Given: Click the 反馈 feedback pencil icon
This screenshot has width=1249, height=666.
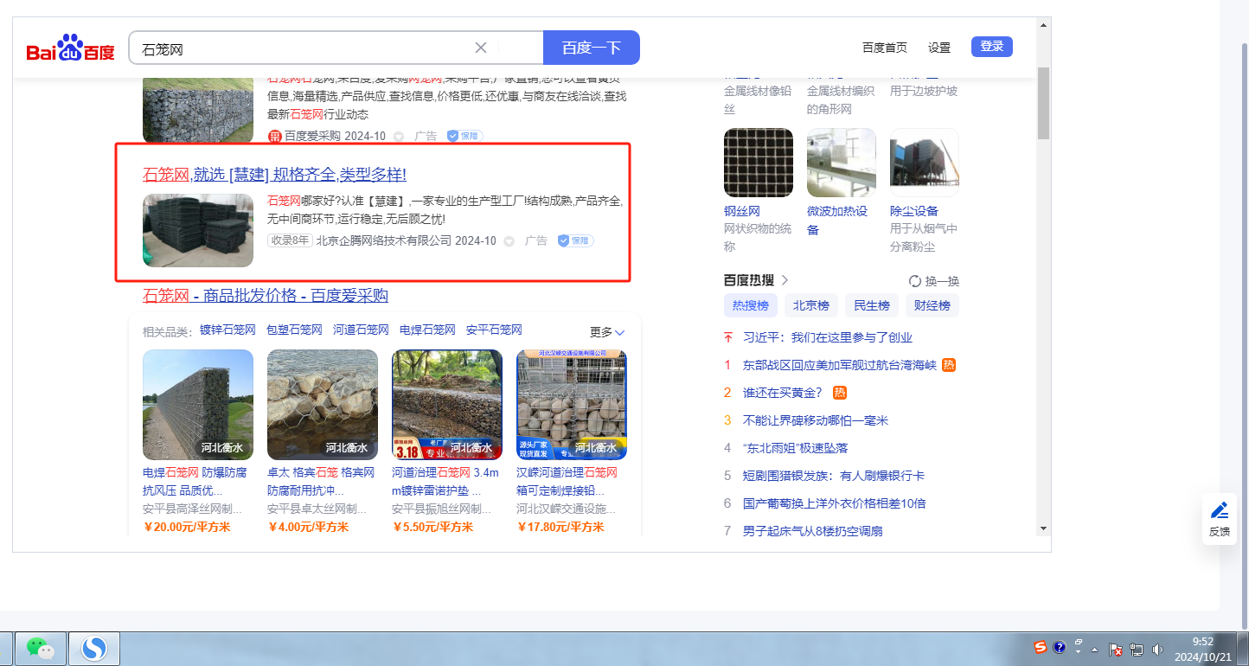Looking at the screenshot, I should (1220, 510).
